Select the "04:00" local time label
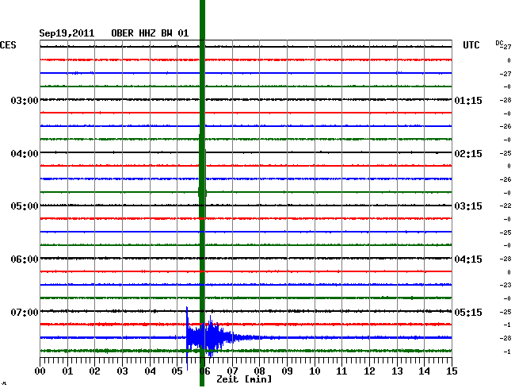The width and height of the screenshot is (515, 392). tap(25, 154)
